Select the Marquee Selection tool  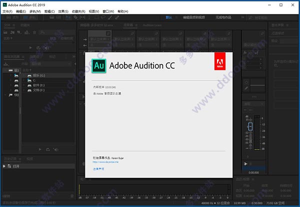(96, 17)
